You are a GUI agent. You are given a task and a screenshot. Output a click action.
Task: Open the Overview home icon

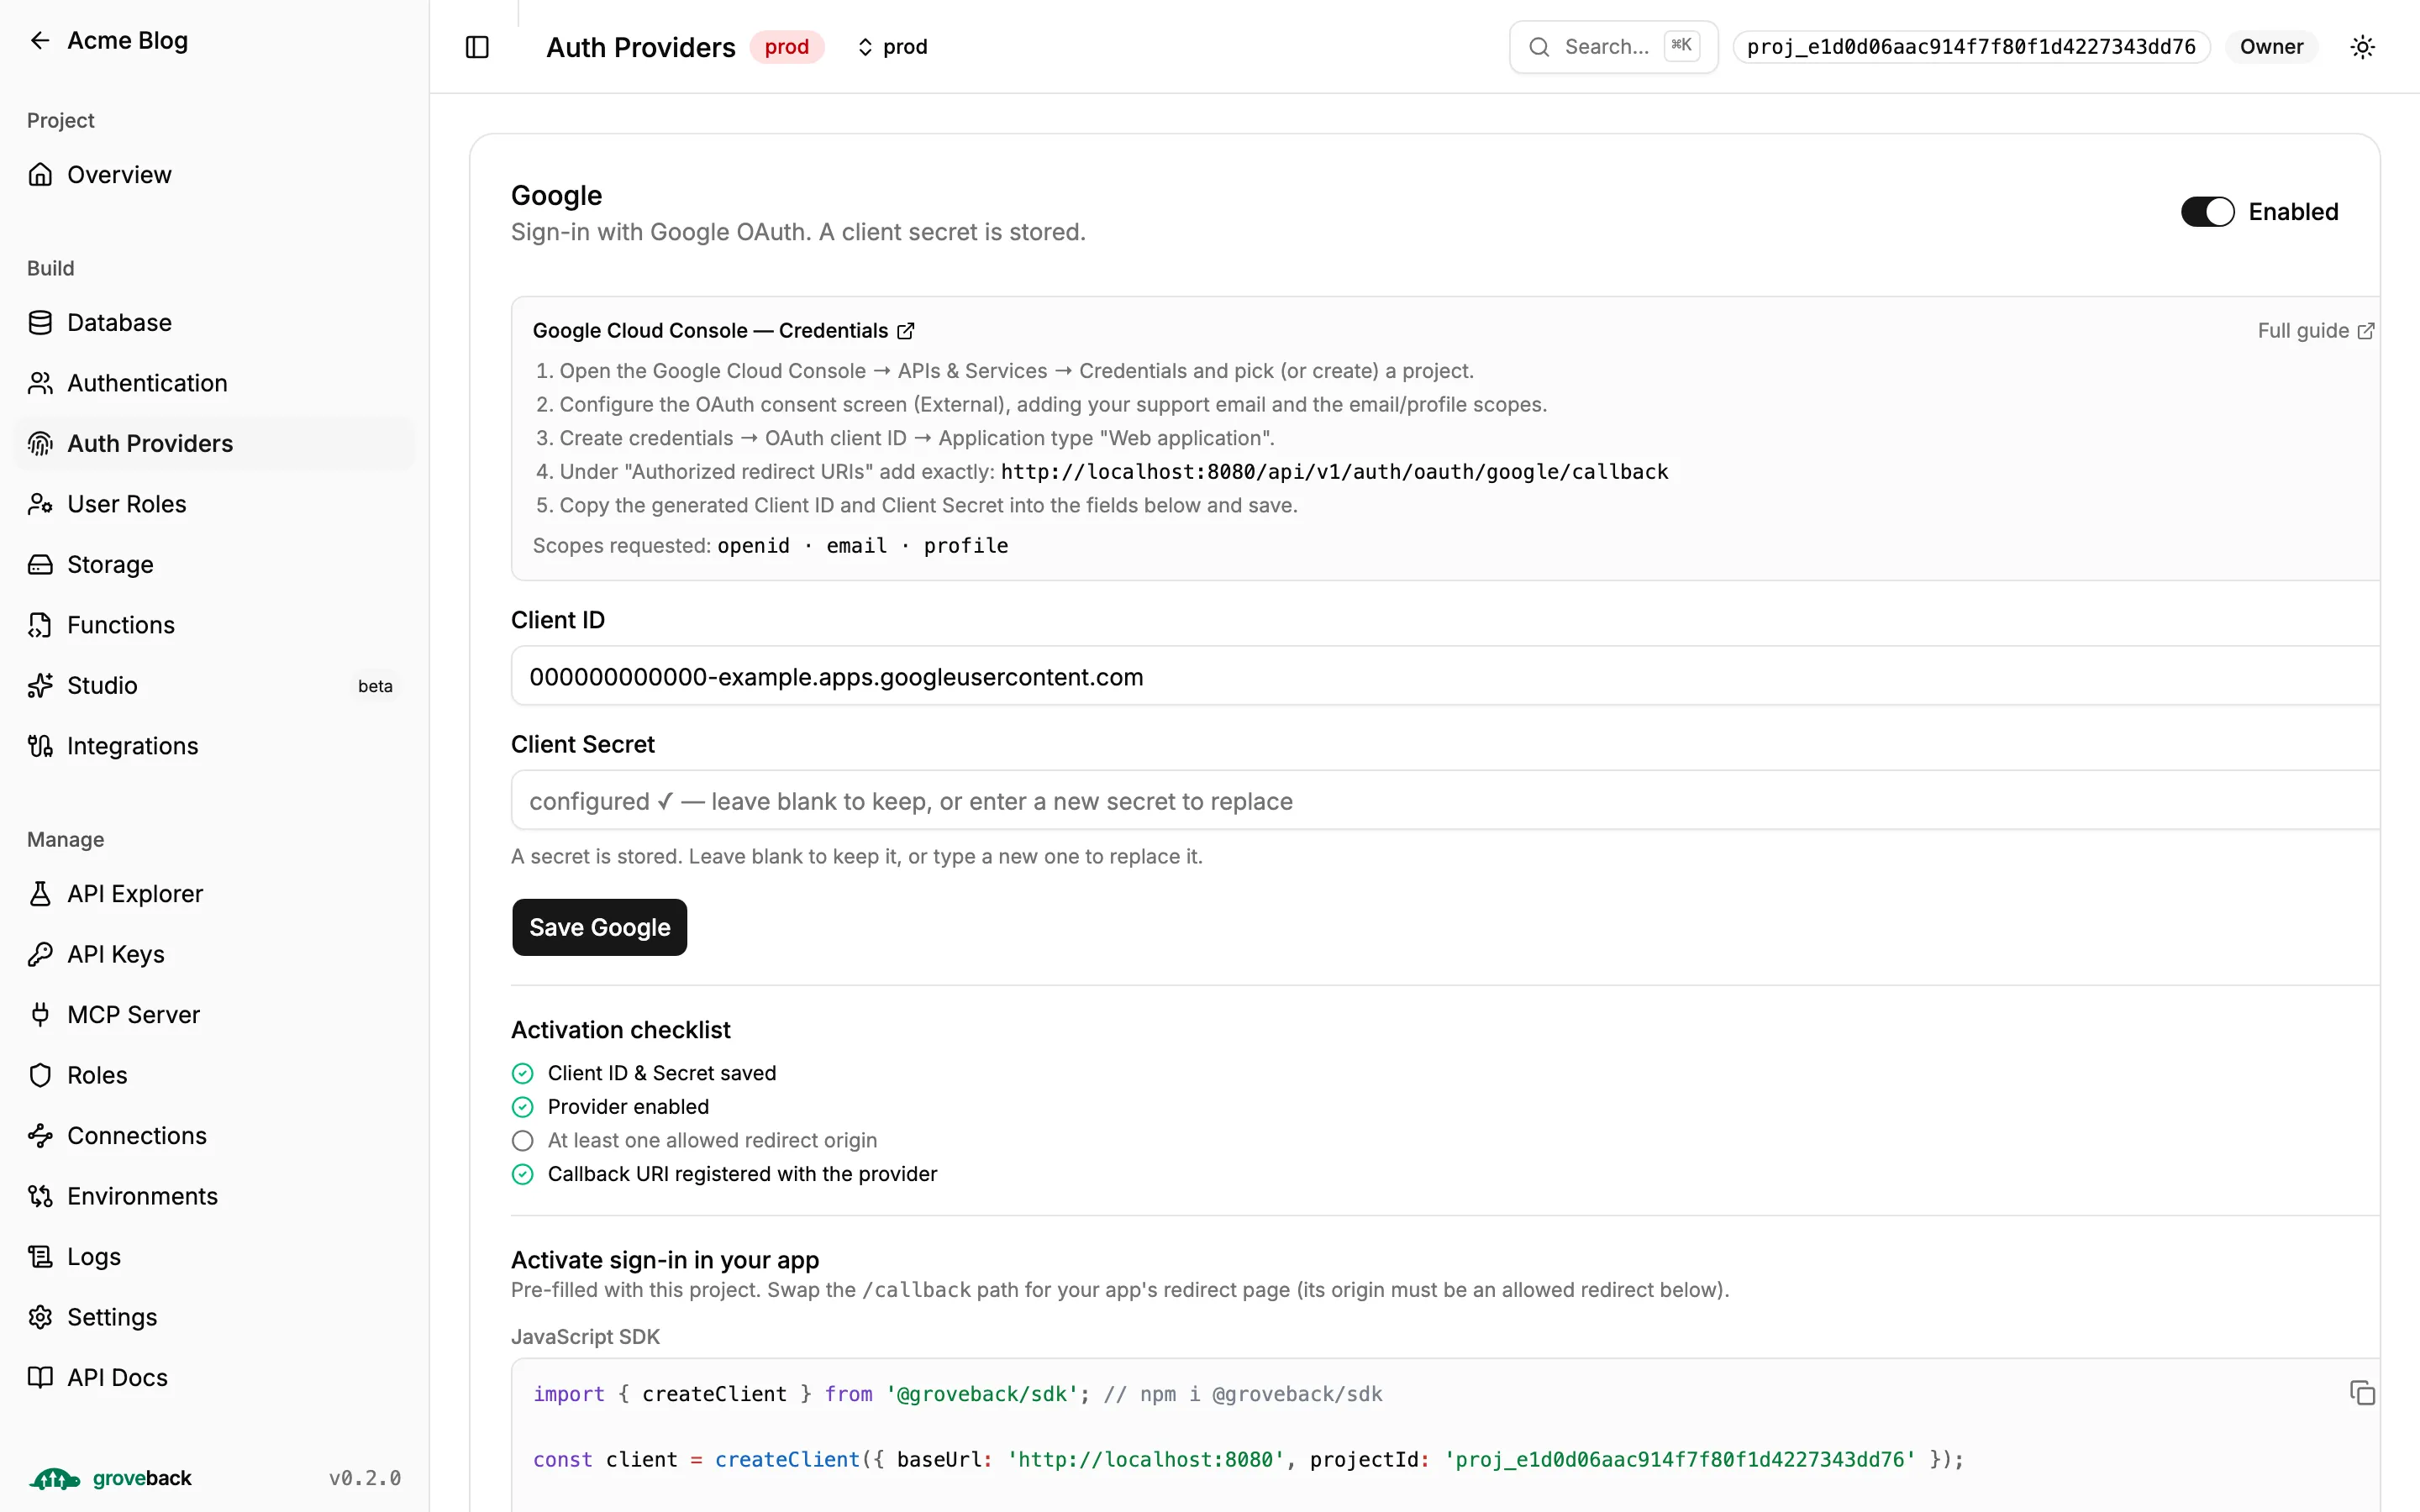pyautogui.click(x=40, y=175)
